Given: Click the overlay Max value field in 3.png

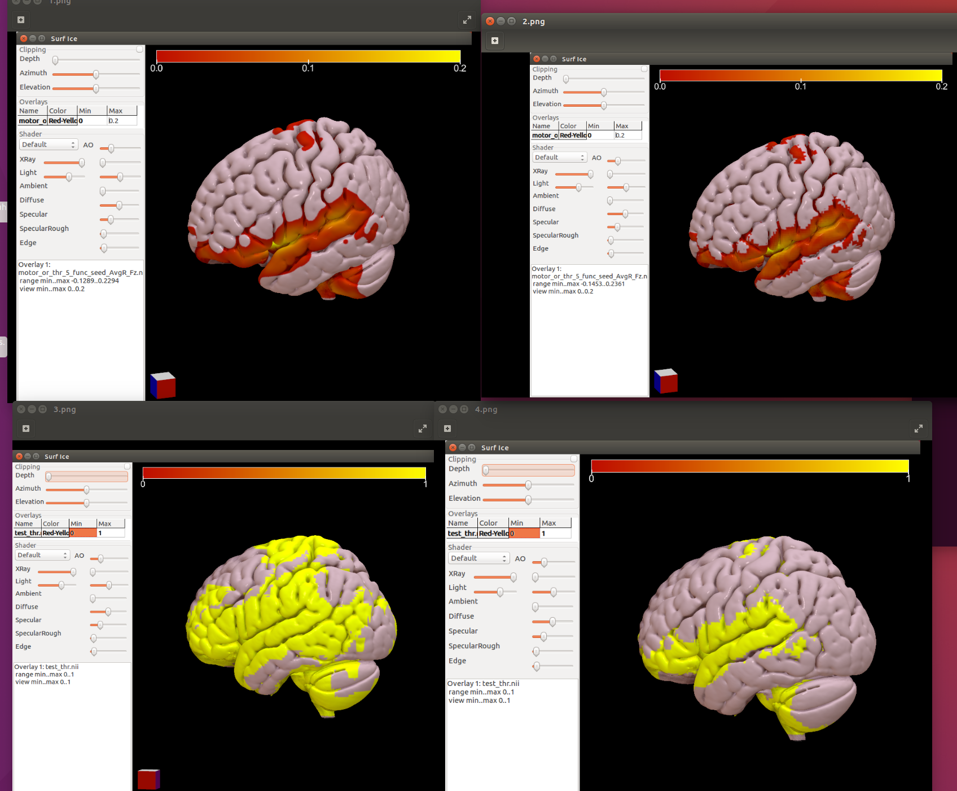Looking at the screenshot, I should point(111,533).
